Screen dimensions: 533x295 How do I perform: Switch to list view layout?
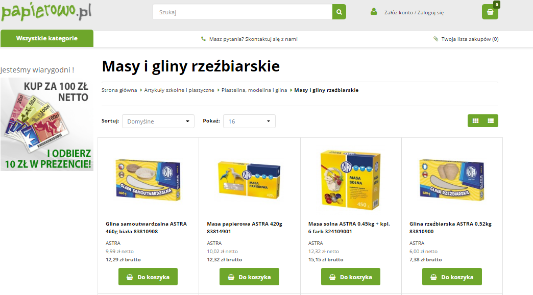(x=491, y=120)
